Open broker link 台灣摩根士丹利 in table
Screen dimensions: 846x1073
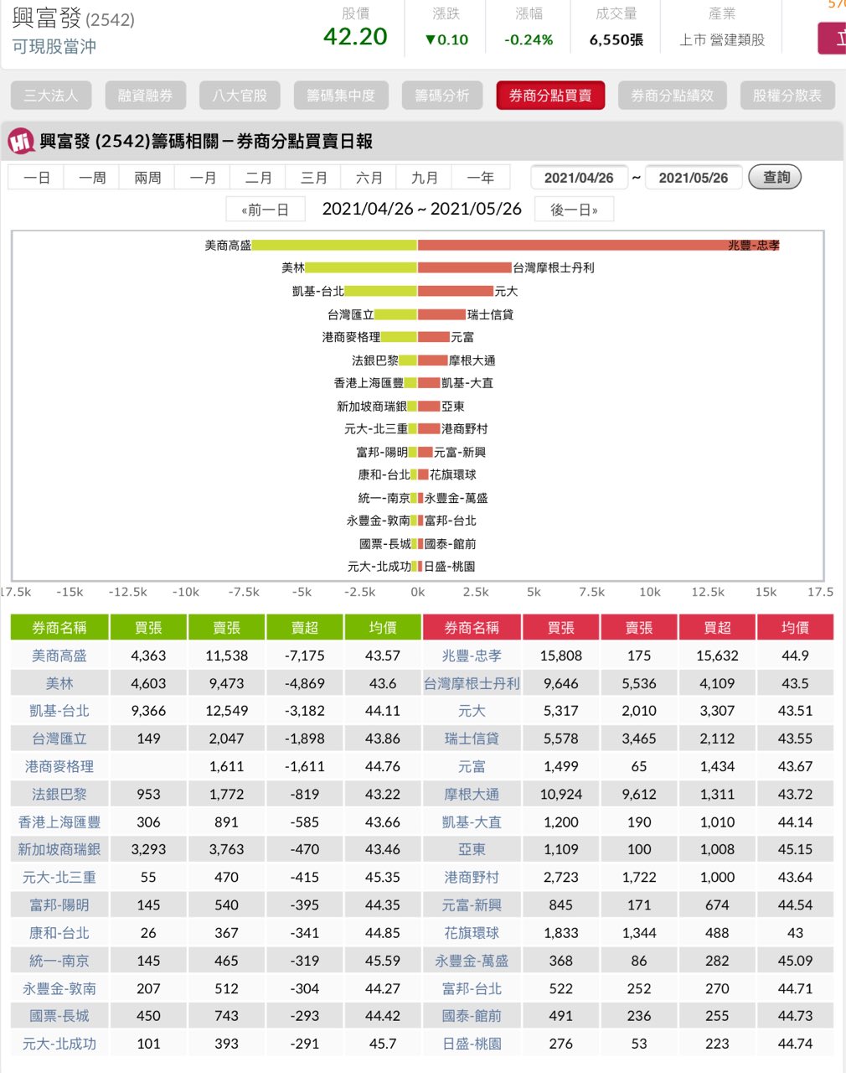472,683
